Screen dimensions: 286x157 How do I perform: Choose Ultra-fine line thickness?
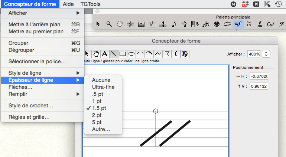click(x=103, y=87)
